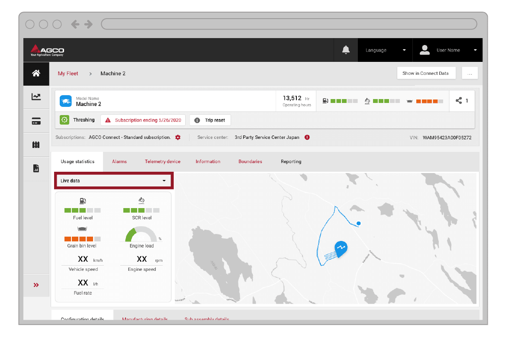505x337 pixels.
Task: Click Show in Connect Data button
Action: click(425, 74)
